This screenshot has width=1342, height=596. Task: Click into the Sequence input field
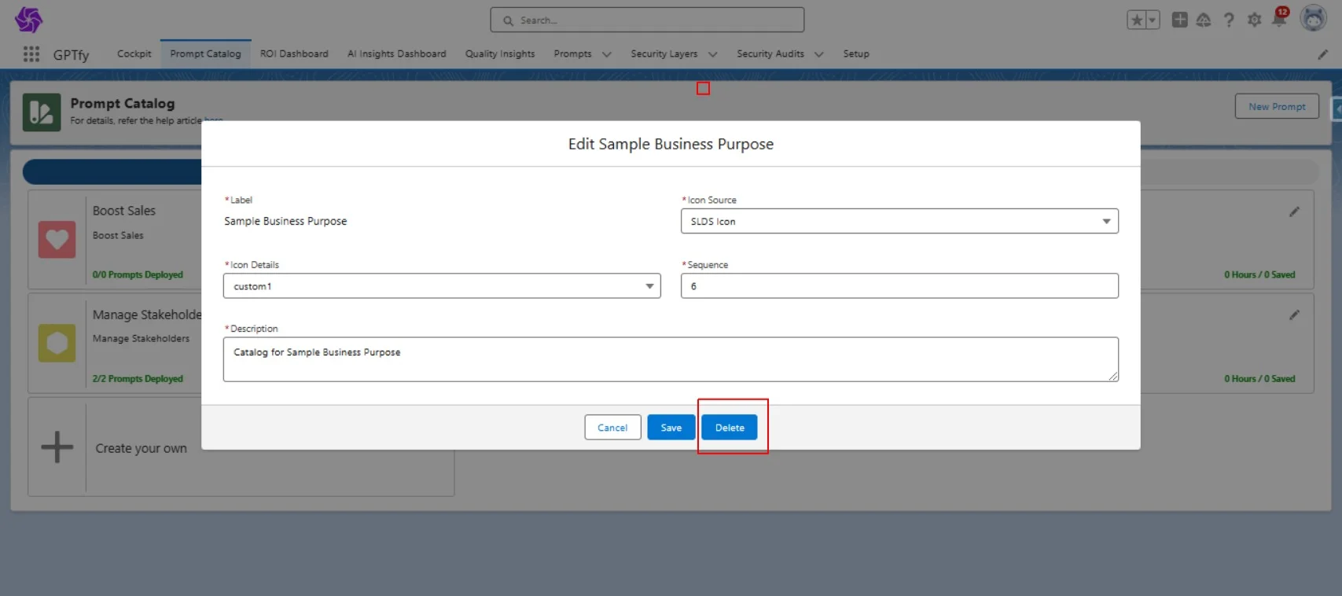899,286
